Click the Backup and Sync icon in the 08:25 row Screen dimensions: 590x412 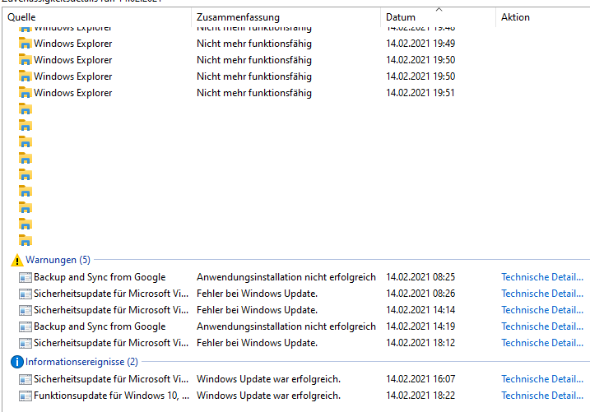pyautogui.click(x=26, y=277)
